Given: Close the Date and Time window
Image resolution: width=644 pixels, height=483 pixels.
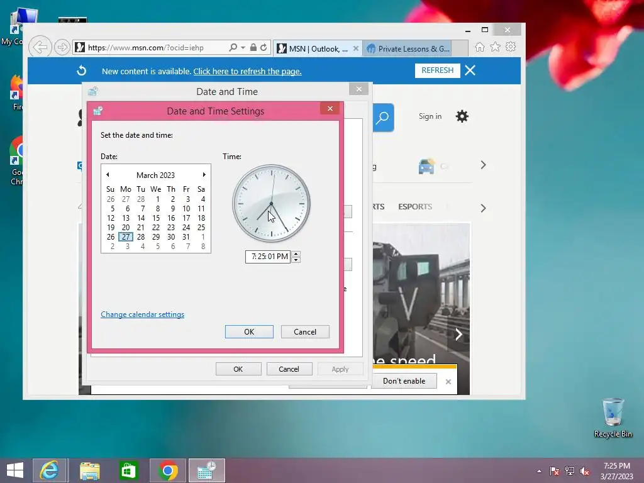Looking at the screenshot, I should point(359,89).
